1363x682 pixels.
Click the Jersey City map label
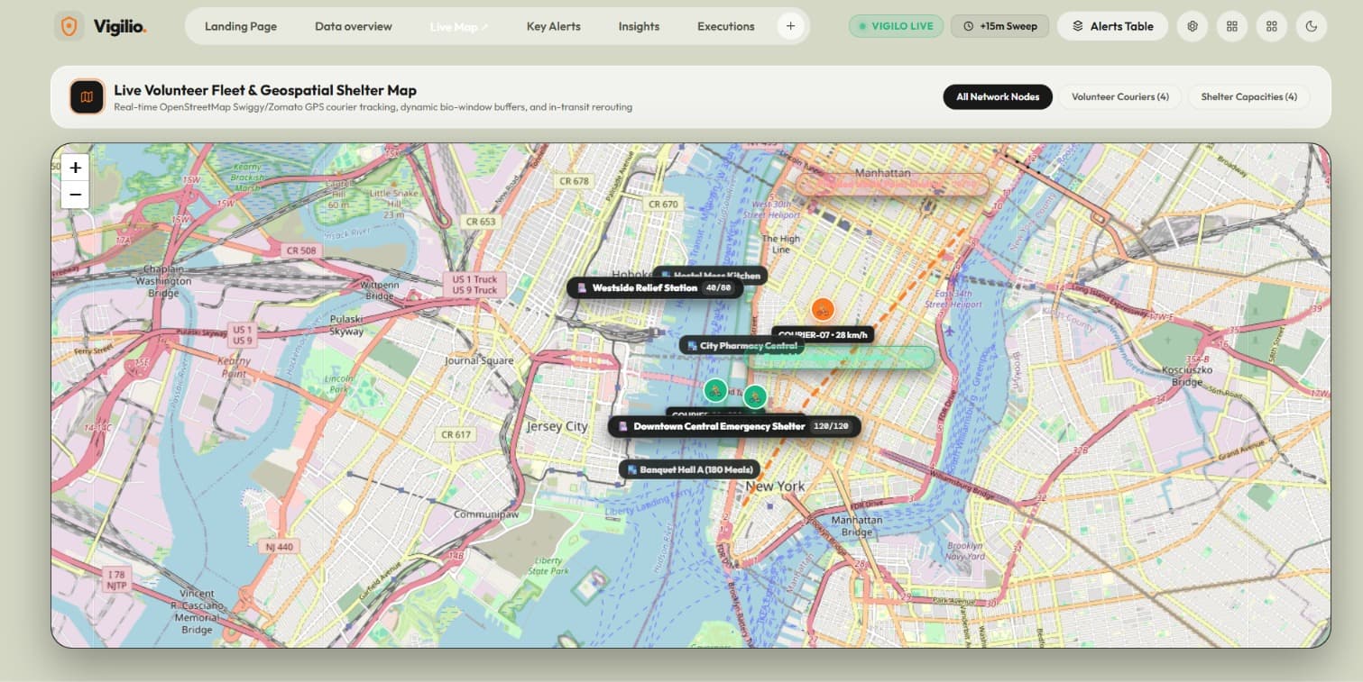[557, 426]
